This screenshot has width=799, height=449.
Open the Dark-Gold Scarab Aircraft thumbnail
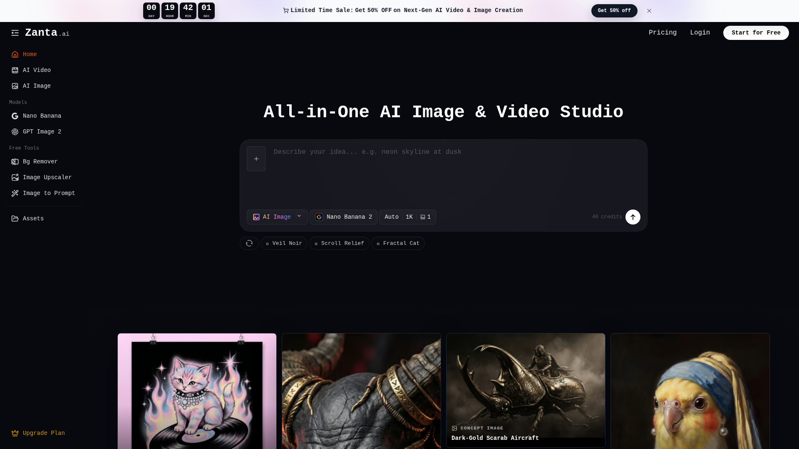coord(526,390)
